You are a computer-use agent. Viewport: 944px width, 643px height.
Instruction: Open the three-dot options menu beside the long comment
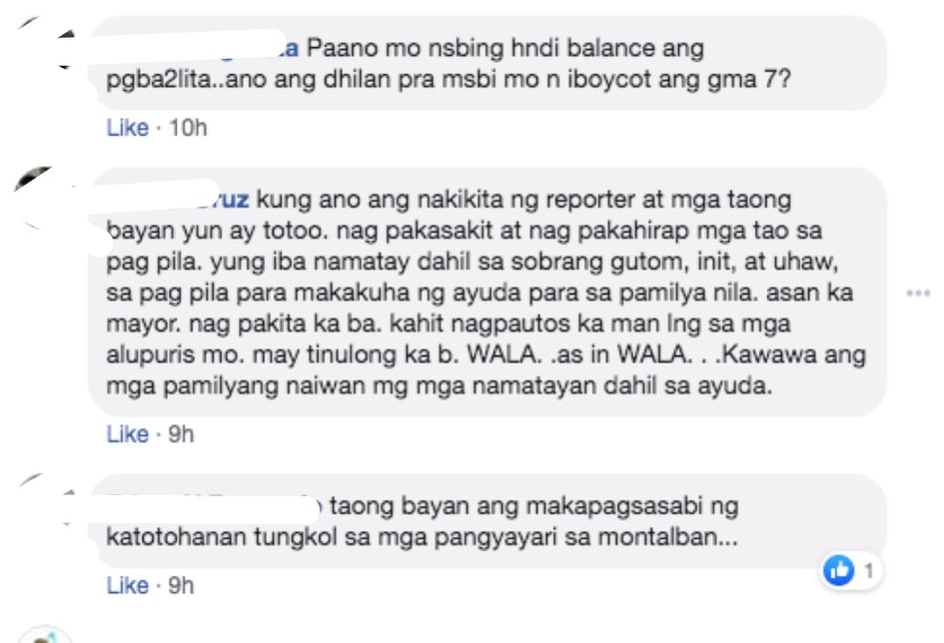tap(917, 293)
